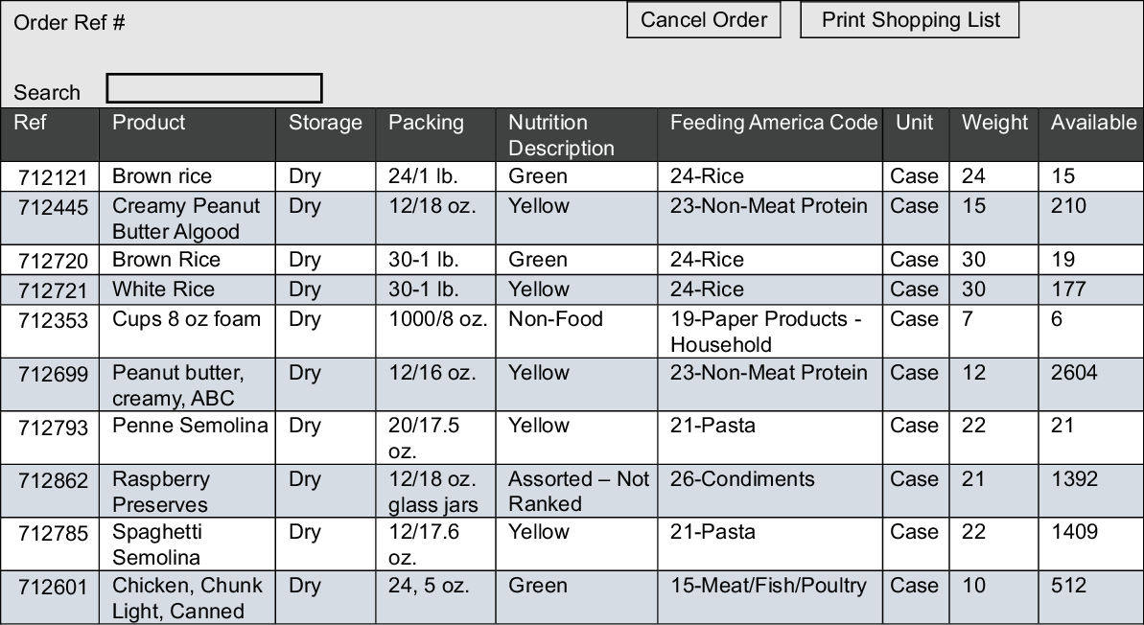Viewport: 1144px width, 625px height.
Task: Sort by the Weight column header
Action: [x=993, y=123]
